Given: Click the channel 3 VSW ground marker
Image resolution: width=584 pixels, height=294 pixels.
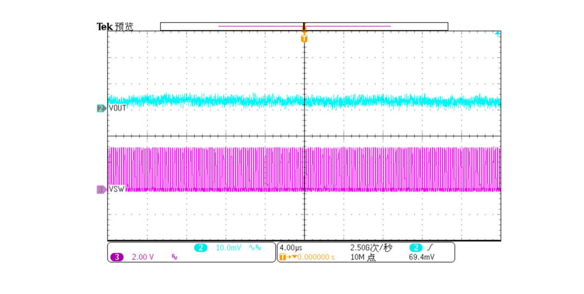Looking at the screenshot, I should [101, 190].
